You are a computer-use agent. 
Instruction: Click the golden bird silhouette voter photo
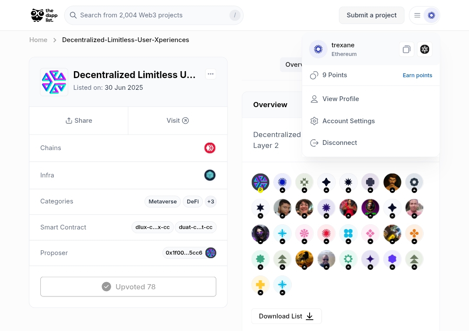(x=304, y=259)
